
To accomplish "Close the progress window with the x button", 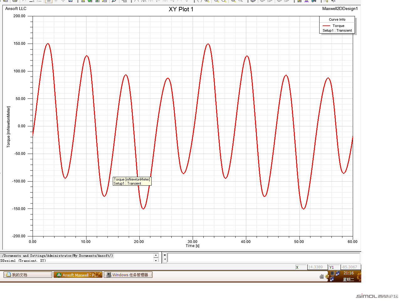I will pos(165,255).
